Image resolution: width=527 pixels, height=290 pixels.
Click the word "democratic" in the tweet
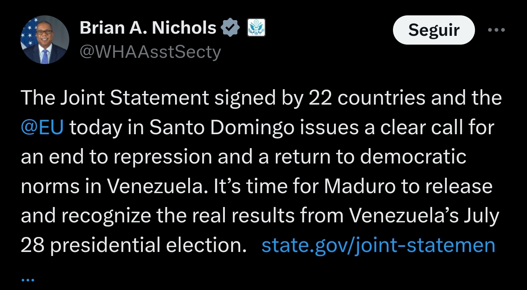[413, 157]
